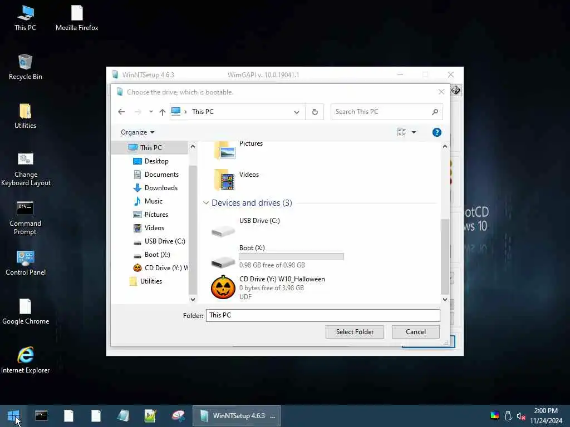
Task: Change view layout with the view icon
Action: (402, 132)
